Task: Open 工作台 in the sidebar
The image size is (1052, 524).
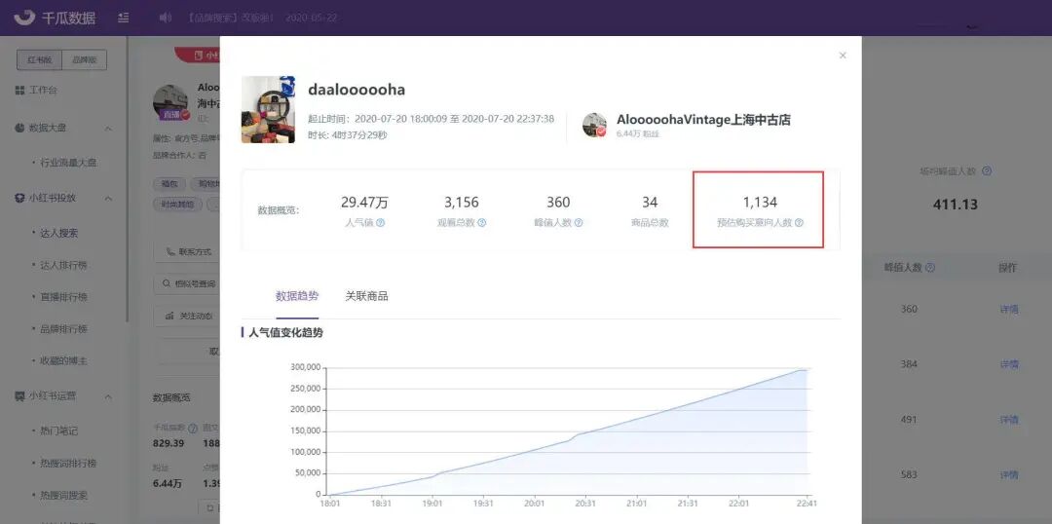Action: pos(43,90)
